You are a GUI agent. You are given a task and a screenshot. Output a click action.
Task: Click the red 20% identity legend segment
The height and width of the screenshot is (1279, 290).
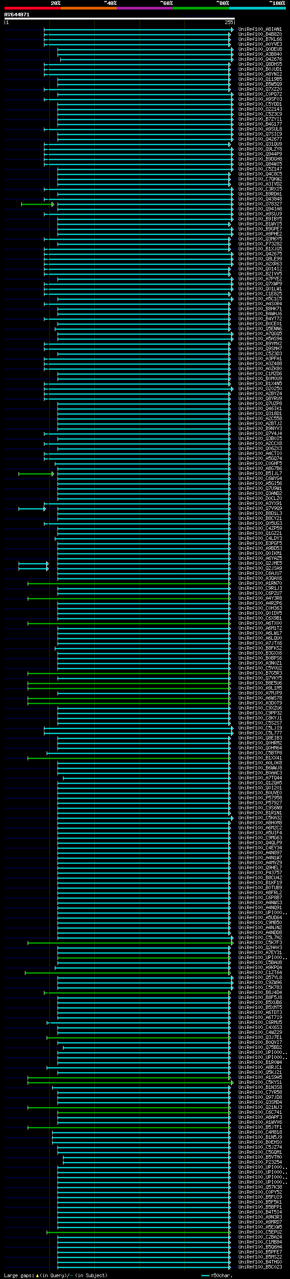point(32,8)
